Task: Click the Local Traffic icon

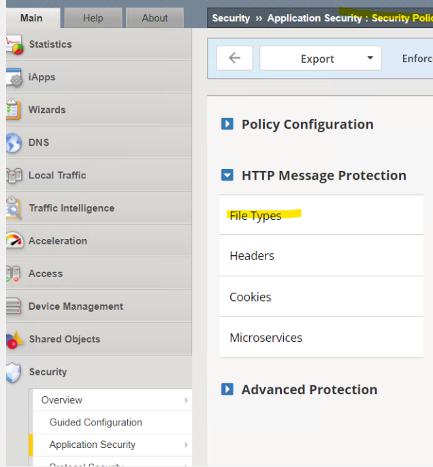Action: pos(14,176)
